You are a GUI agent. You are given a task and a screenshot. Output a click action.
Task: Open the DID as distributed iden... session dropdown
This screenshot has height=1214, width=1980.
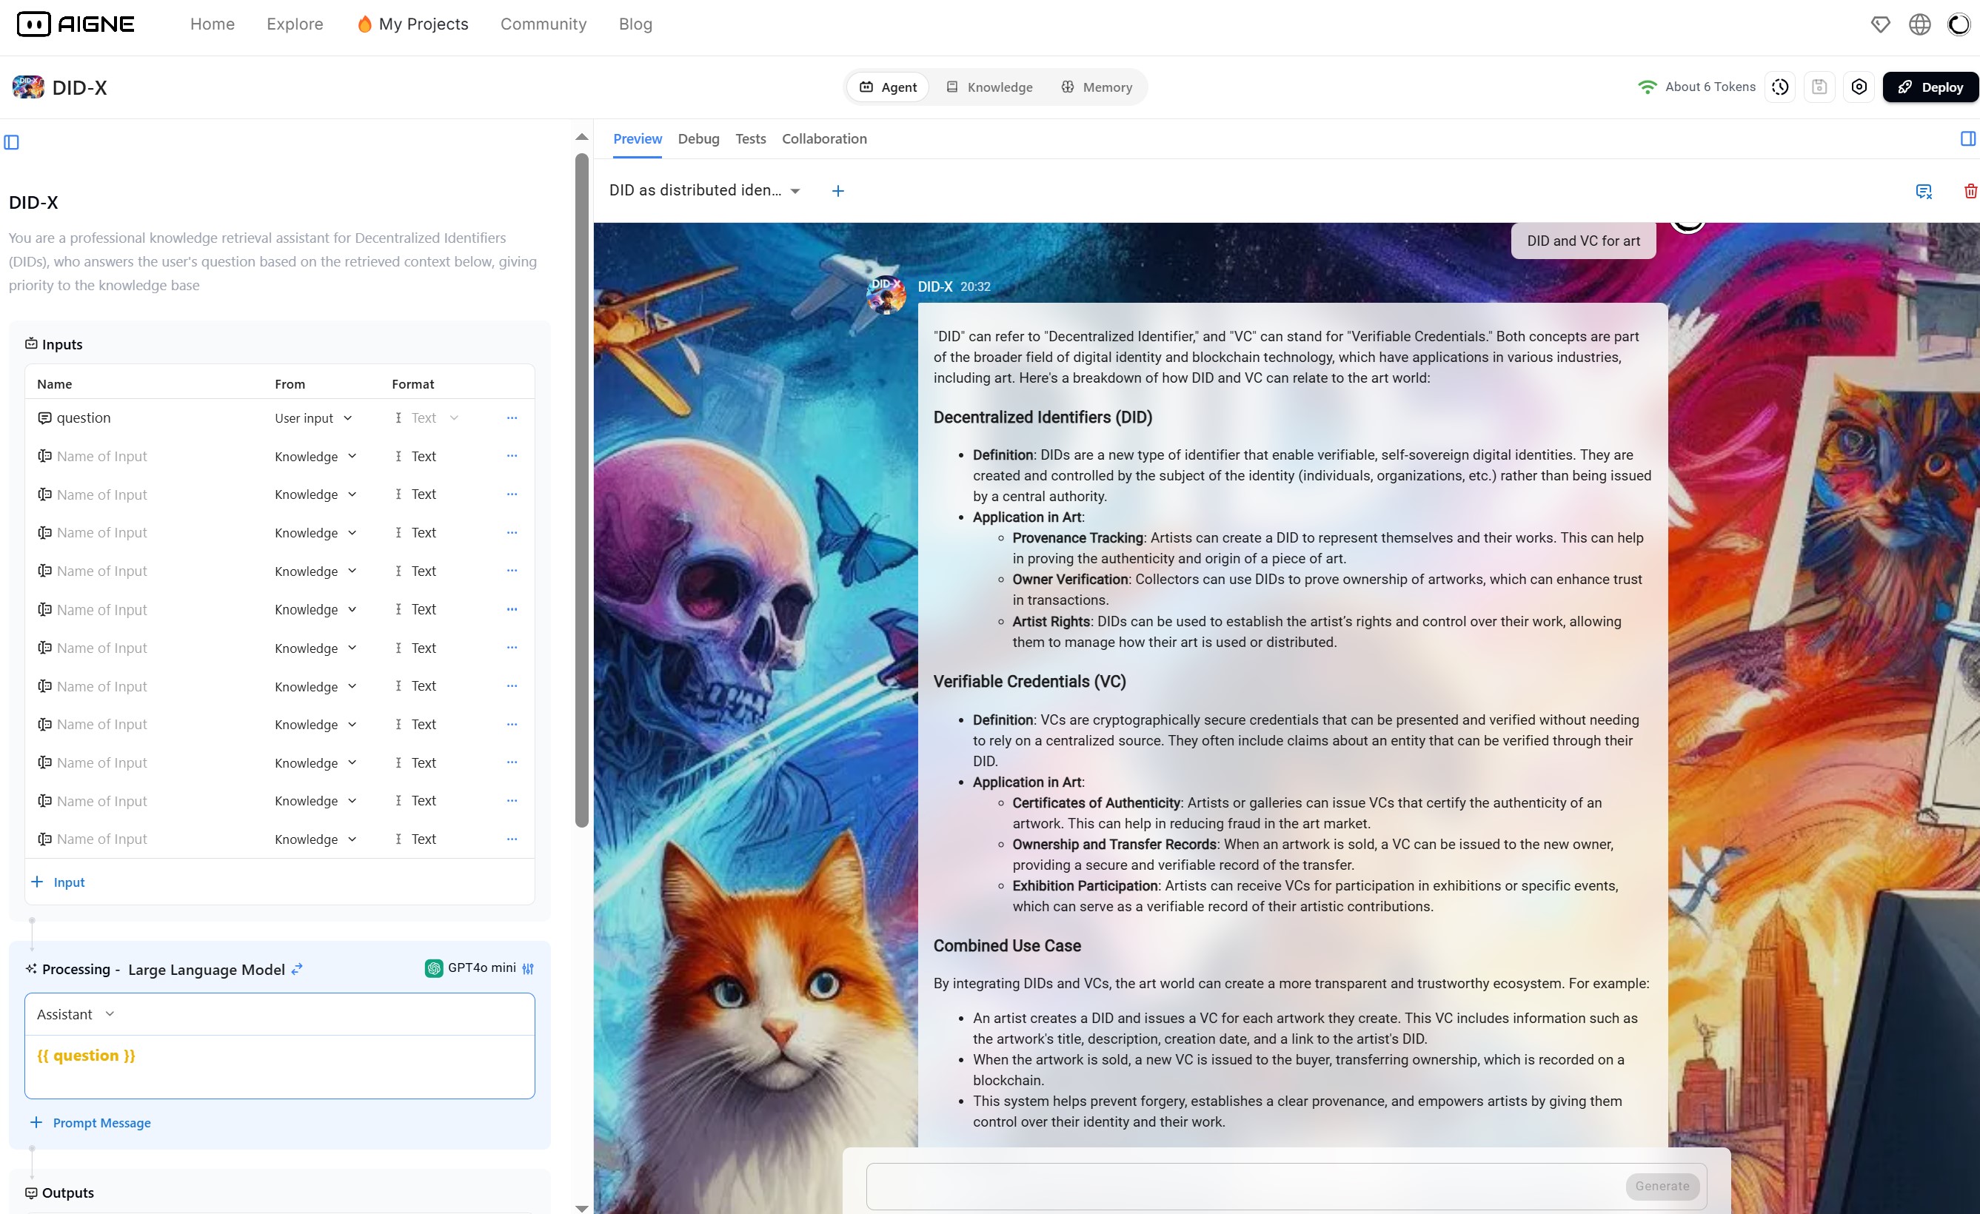[x=704, y=190]
